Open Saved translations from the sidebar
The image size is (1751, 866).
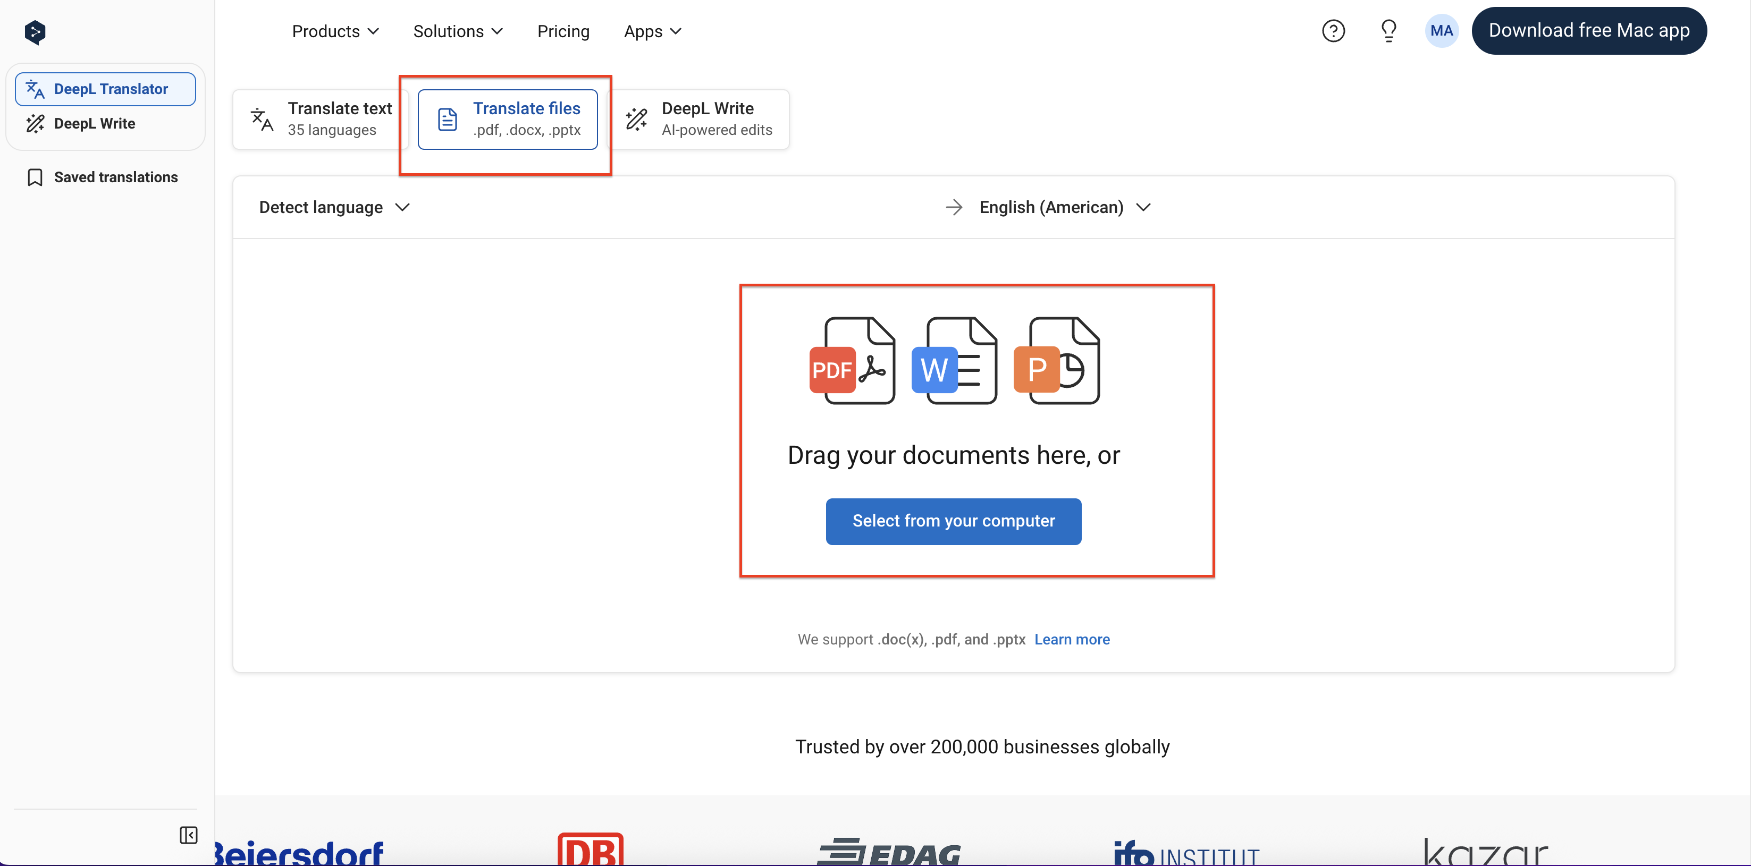[115, 176]
